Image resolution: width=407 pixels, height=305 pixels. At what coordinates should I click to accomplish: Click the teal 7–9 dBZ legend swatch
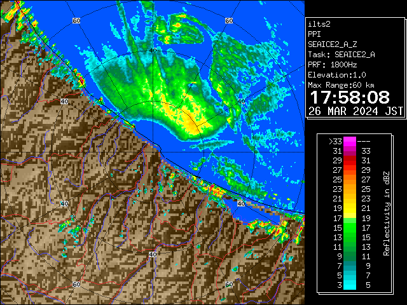pos(350,266)
